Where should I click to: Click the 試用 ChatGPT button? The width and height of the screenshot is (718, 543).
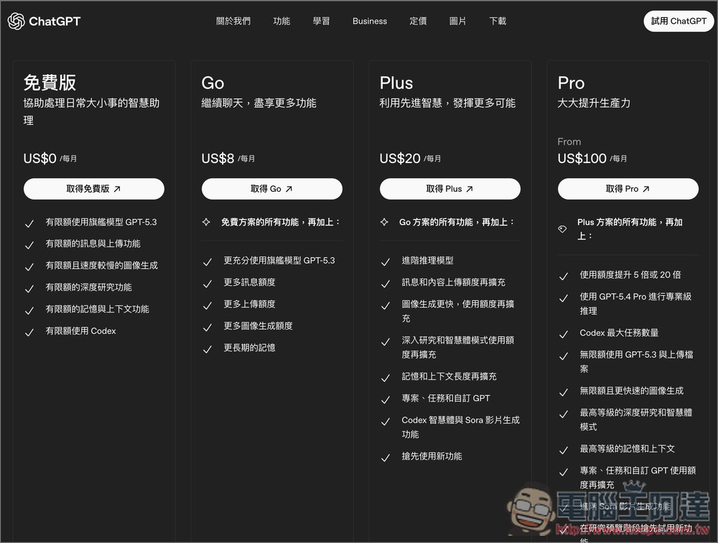(678, 21)
